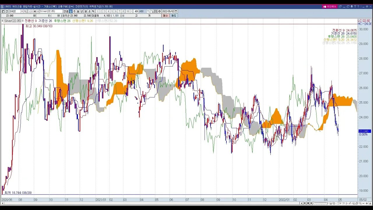Adjust the replay speed slider
The width and height of the screenshot is (373, 210).
coord(321,203)
